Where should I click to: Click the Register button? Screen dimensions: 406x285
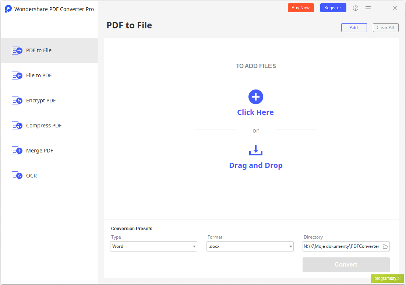[x=333, y=8]
